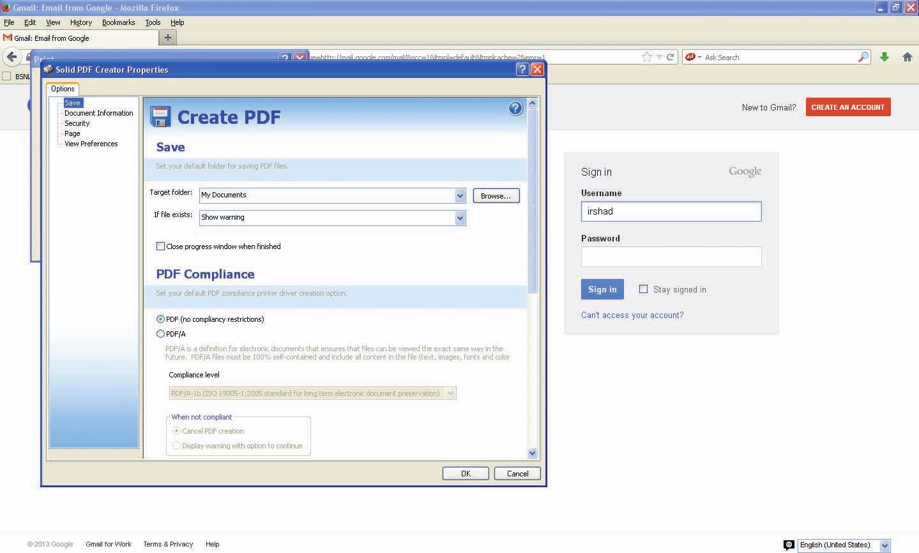This screenshot has height=553, width=919.
Task: Click the blue help icon in Create PDF header
Action: click(515, 108)
